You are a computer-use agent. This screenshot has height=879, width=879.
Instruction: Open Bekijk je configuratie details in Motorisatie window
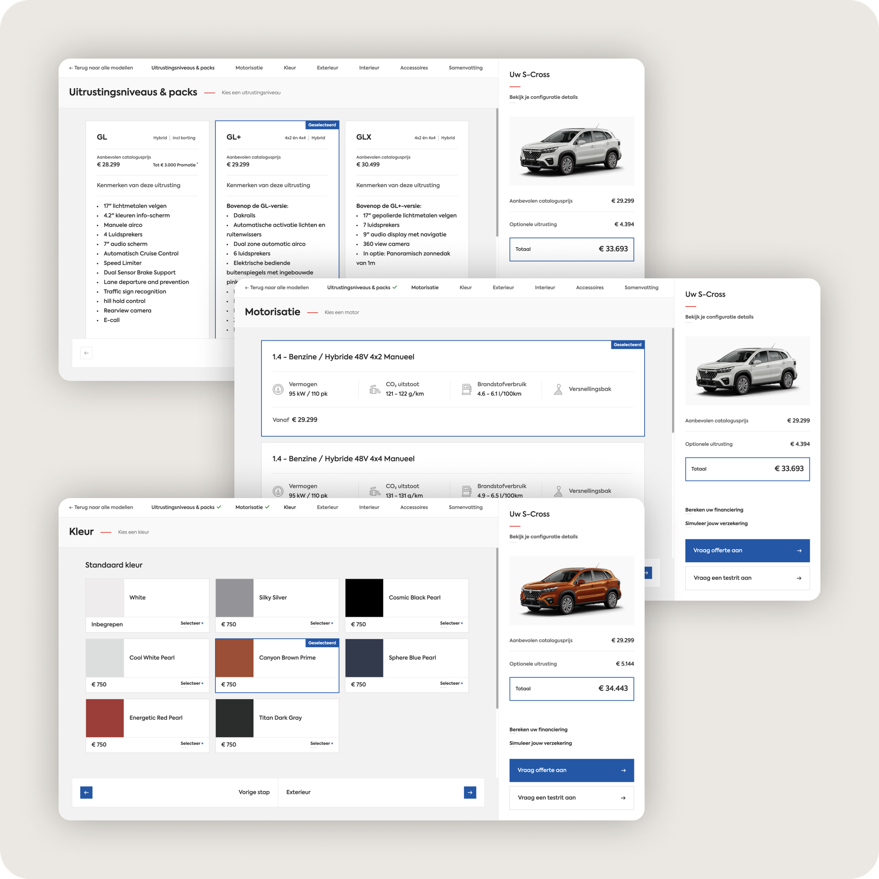click(x=719, y=317)
